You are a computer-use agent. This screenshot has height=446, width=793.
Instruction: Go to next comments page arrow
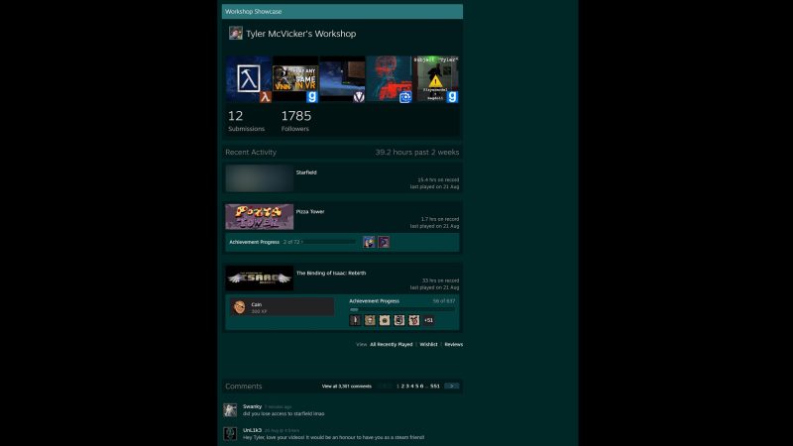pos(451,386)
